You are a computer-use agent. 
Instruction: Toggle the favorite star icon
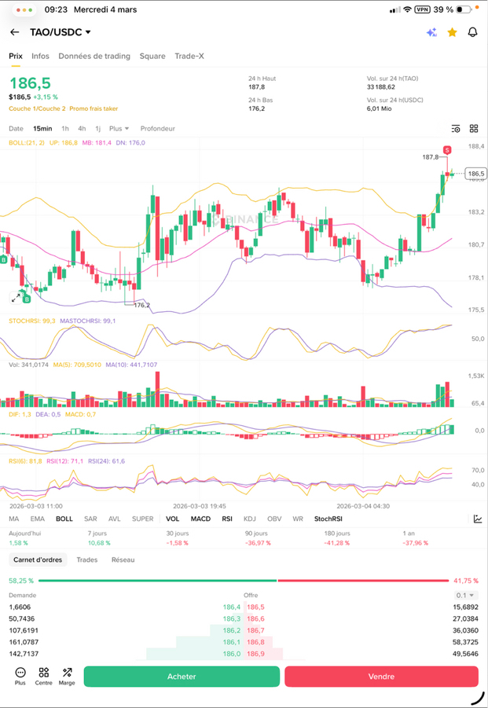452,32
